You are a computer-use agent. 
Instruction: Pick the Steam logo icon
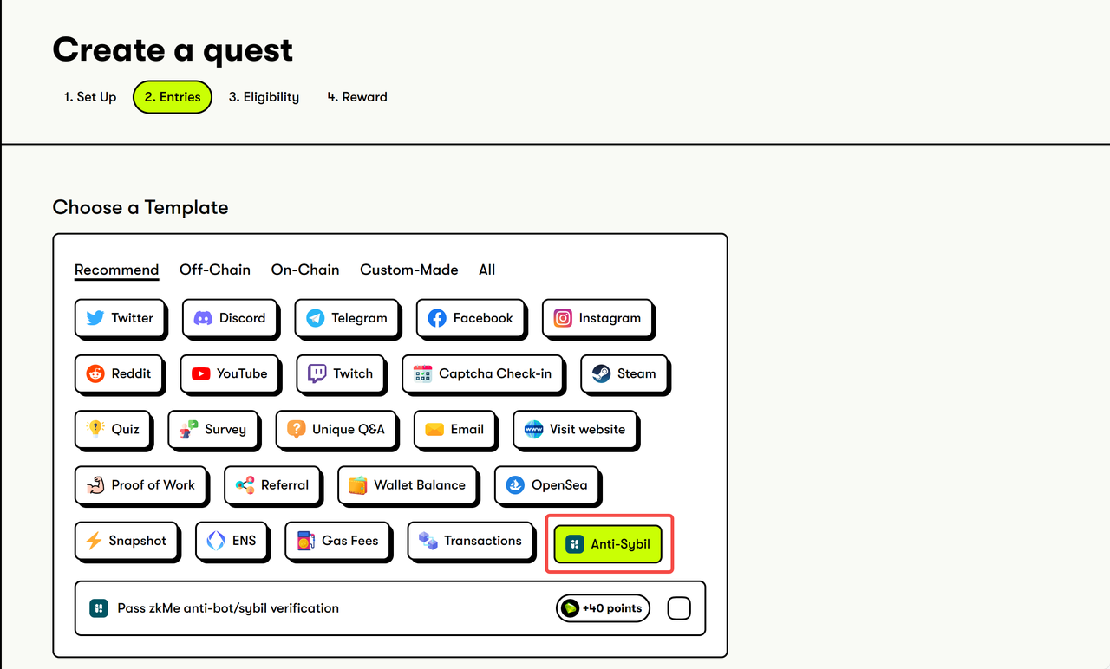[x=601, y=373]
